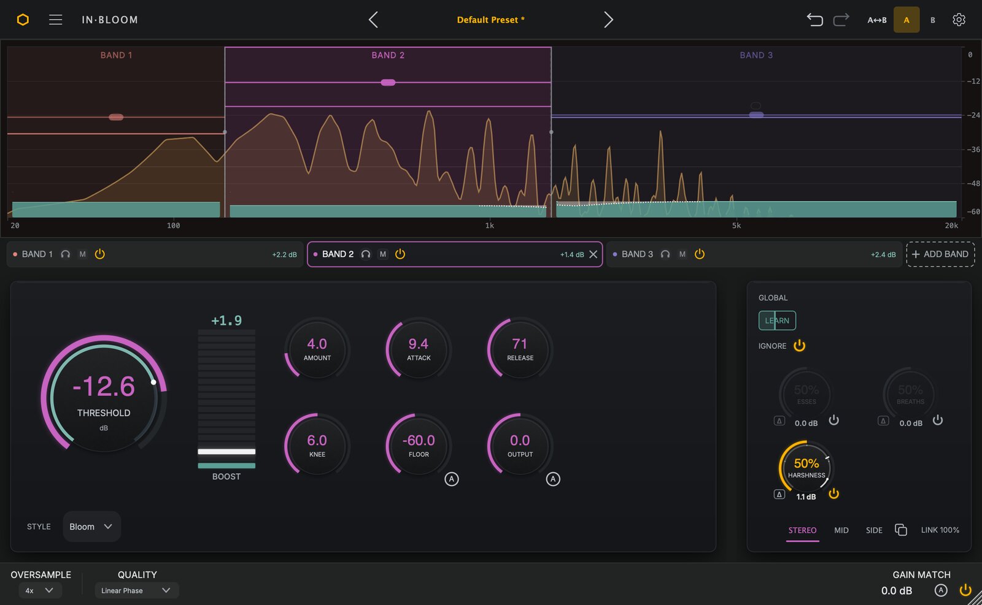Toggle Band 3 power button
This screenshot has width=982, height=605.
(700, 254)
